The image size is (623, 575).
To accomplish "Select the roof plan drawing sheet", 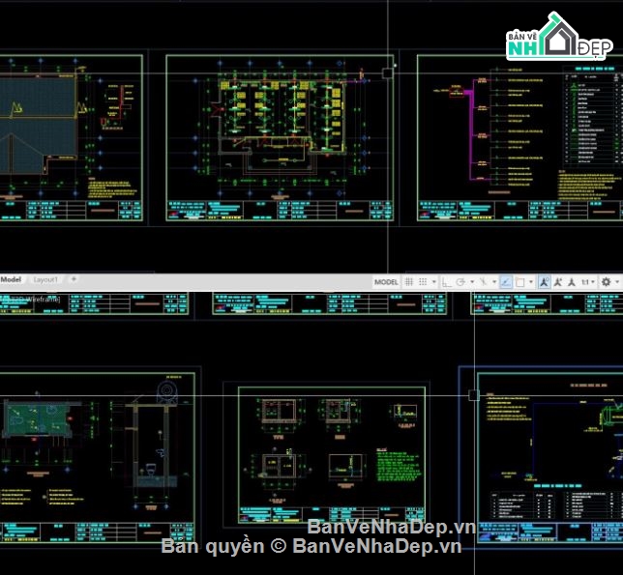I will coord(72,137).
